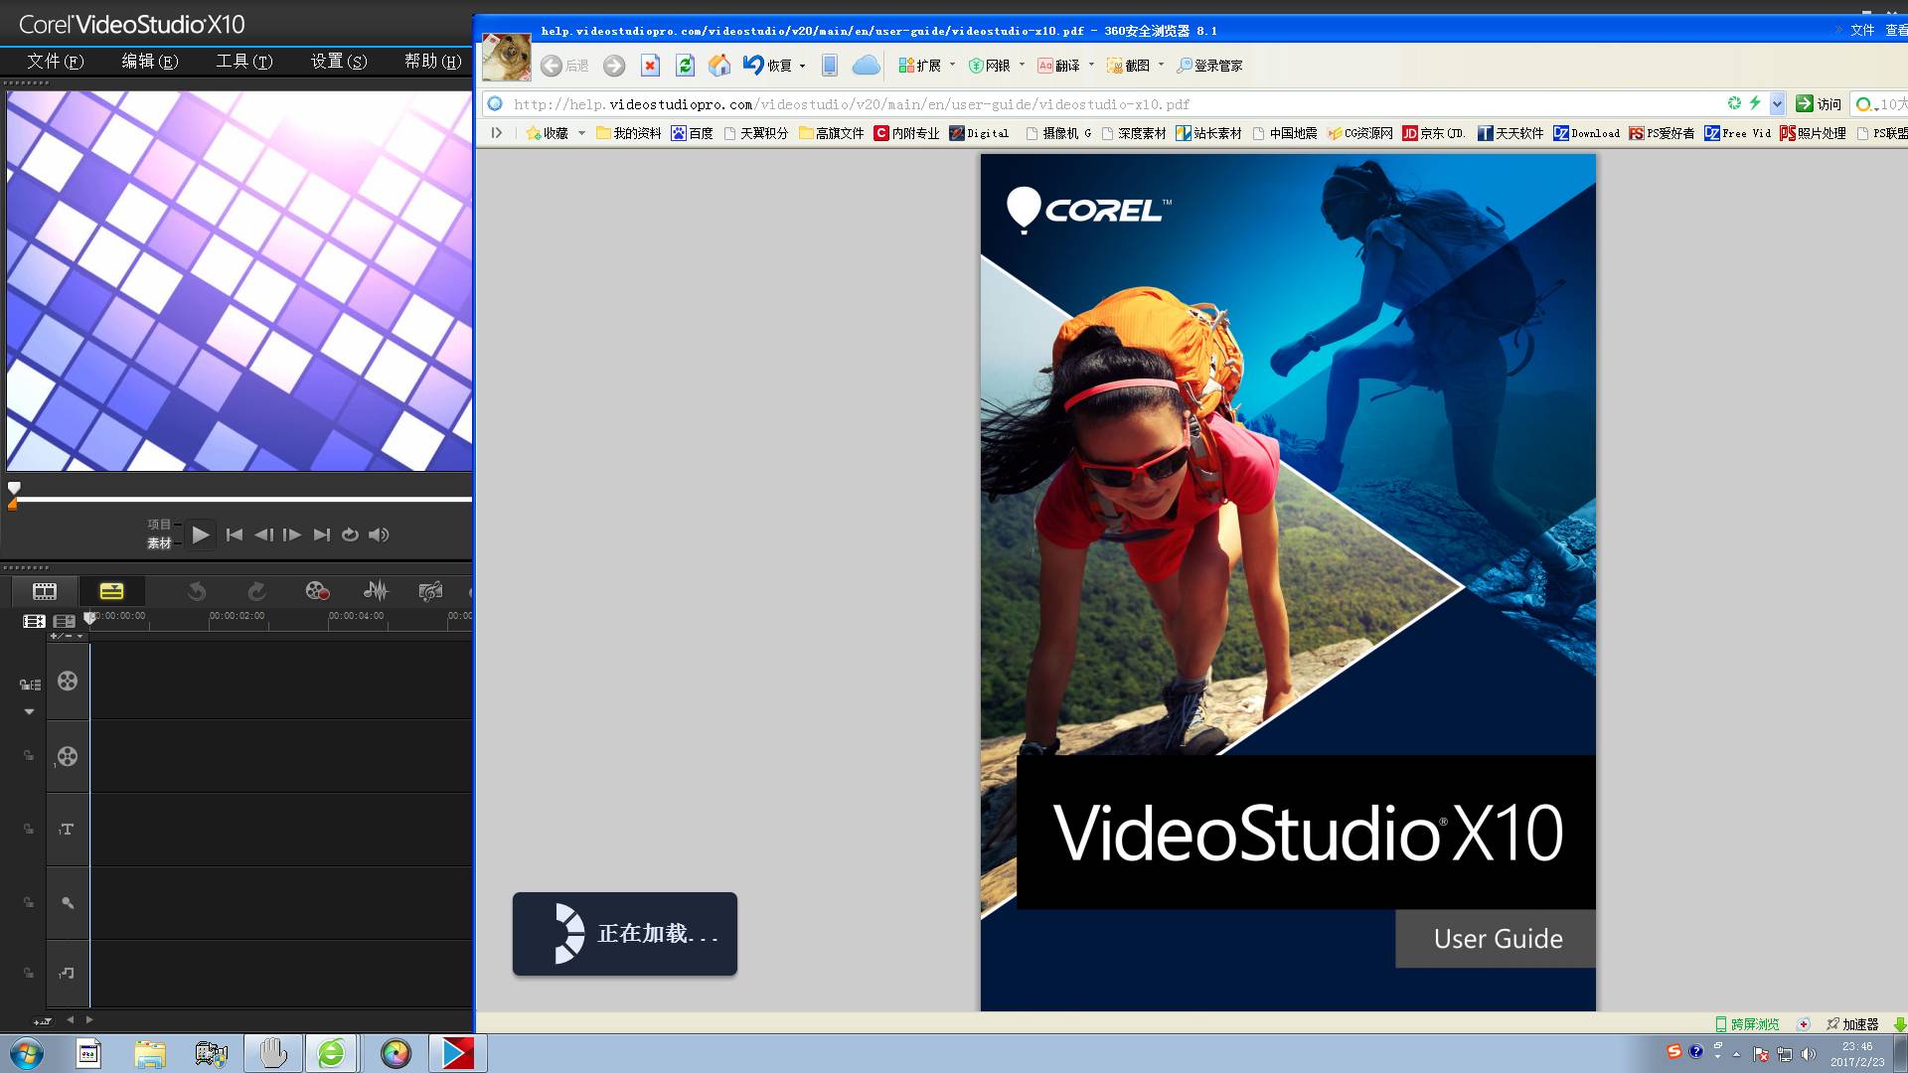Open the 恢复 dropdown arrow in browser toolbar
The height and width of the screenshot is (1073, 1908).
coord(802,66)
